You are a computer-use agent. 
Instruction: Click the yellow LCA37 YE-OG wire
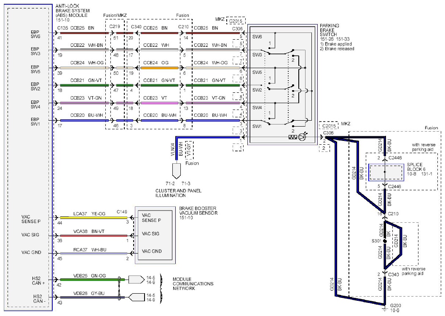pos(94,218)
